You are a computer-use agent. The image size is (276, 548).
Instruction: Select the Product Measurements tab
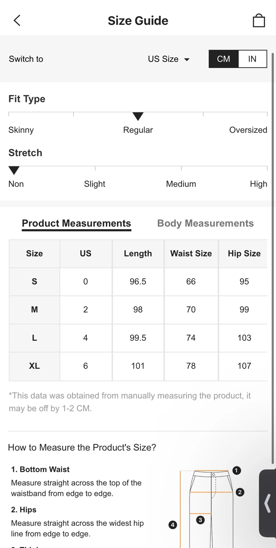click(x=77, y=223)
